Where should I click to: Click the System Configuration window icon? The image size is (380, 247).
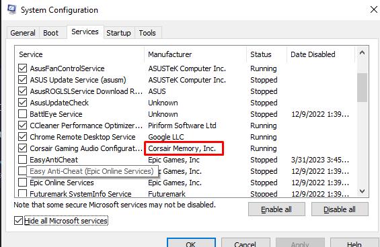[11, 9]
